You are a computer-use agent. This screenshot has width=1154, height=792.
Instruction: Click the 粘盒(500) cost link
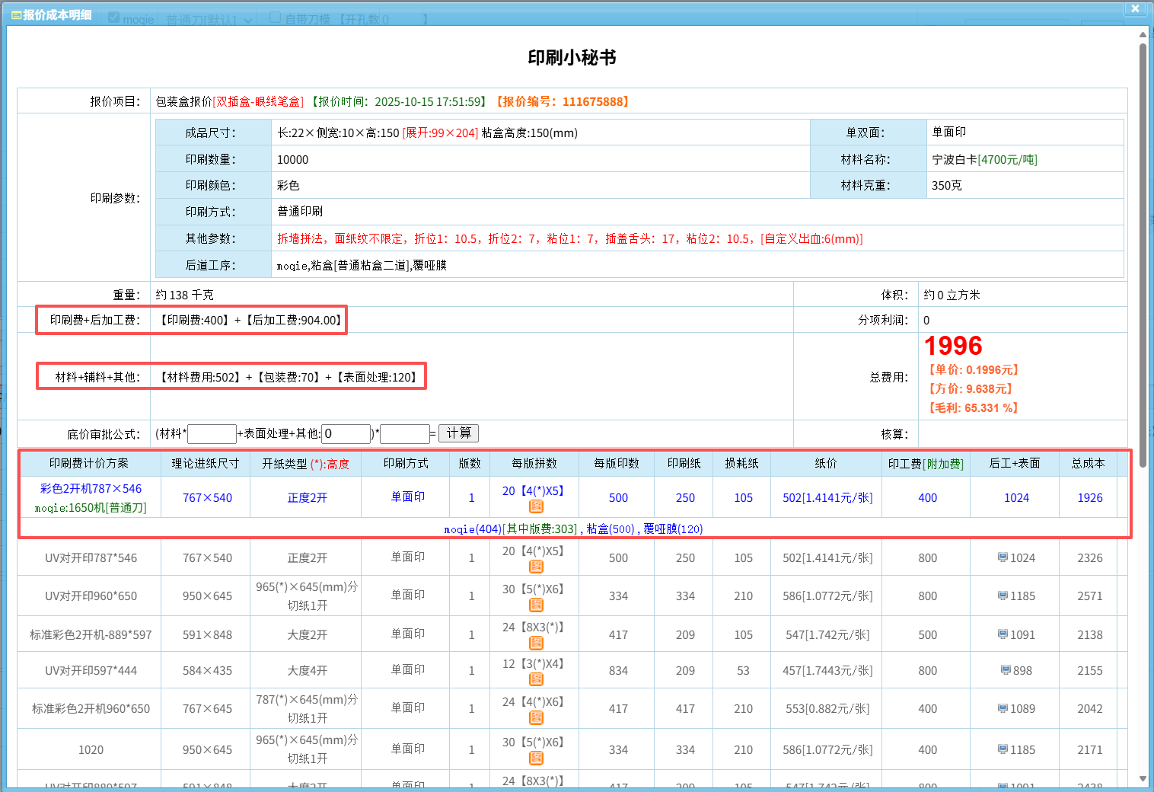(x=610, y=529)
